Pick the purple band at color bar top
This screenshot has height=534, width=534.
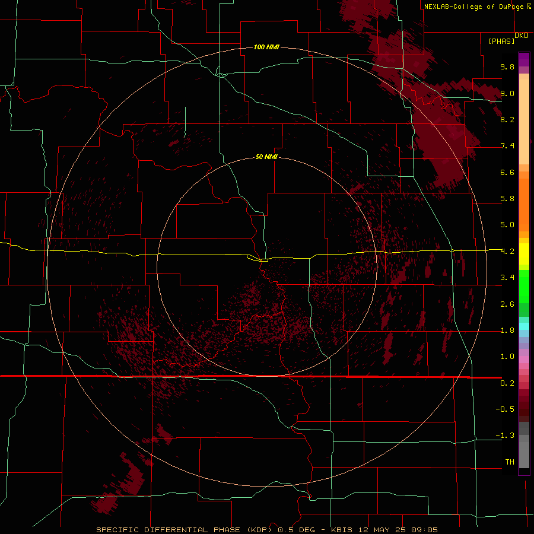point(524,59)
